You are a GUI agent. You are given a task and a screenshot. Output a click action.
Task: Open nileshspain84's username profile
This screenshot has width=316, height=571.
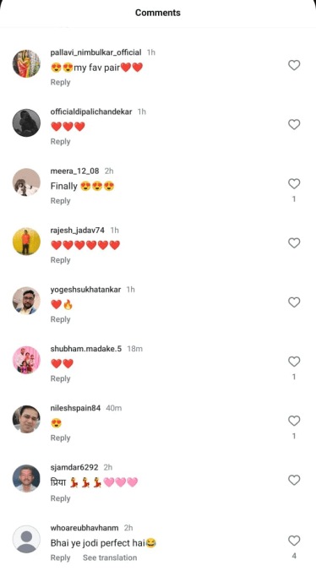click(x=75, y=408)
